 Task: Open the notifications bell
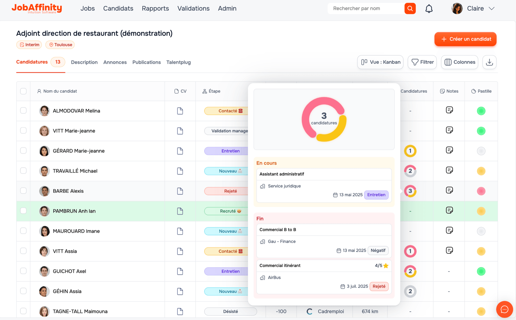tap(429, 9)
